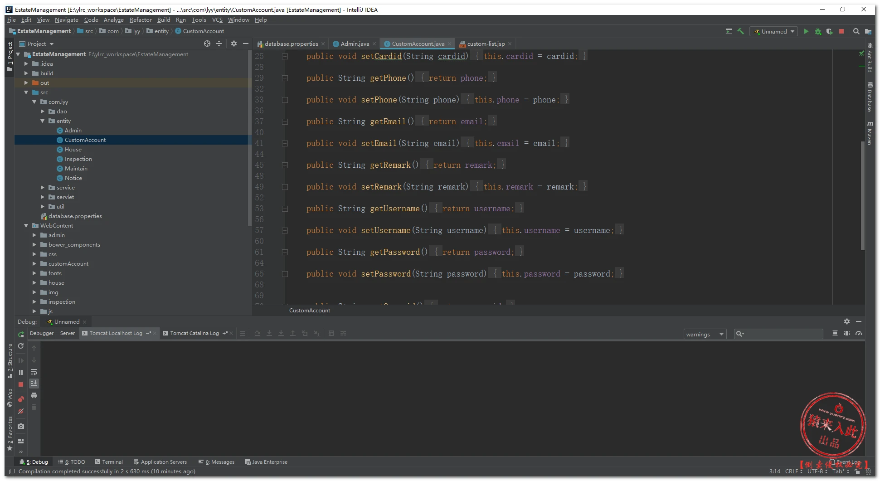Image resolution: width=880 pixels, height=481 pixels.
Task: Open the Unnamed run configuration dropdown
Action: (774, 31)
